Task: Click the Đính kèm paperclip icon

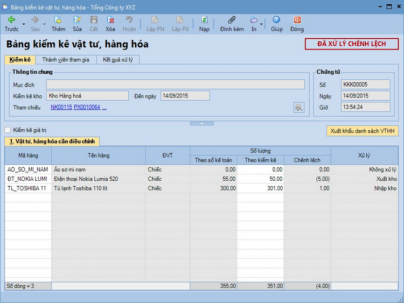Action: pos(232,20)
